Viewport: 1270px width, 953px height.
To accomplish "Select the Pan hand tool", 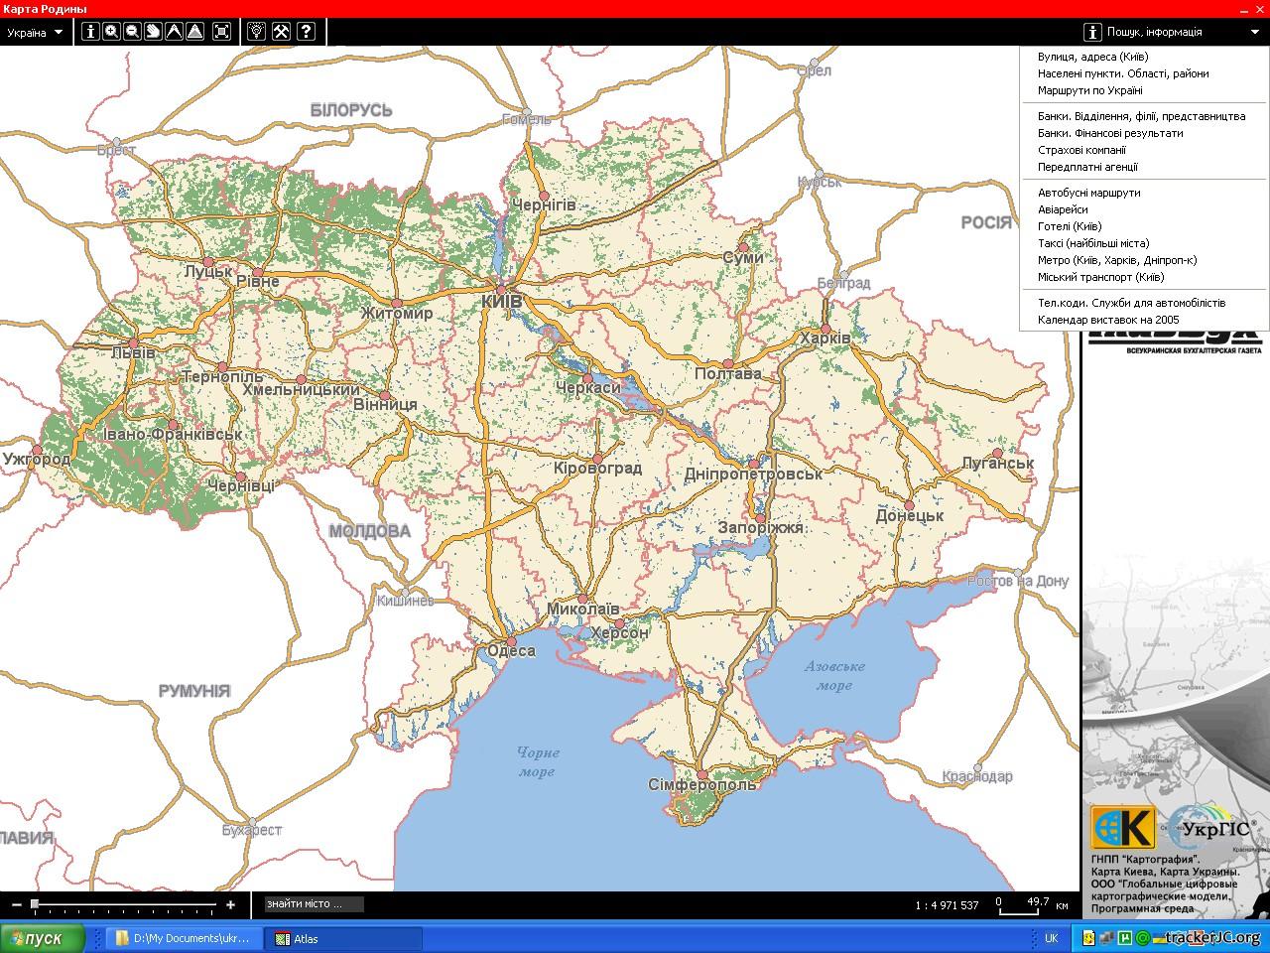I will 153,32.
